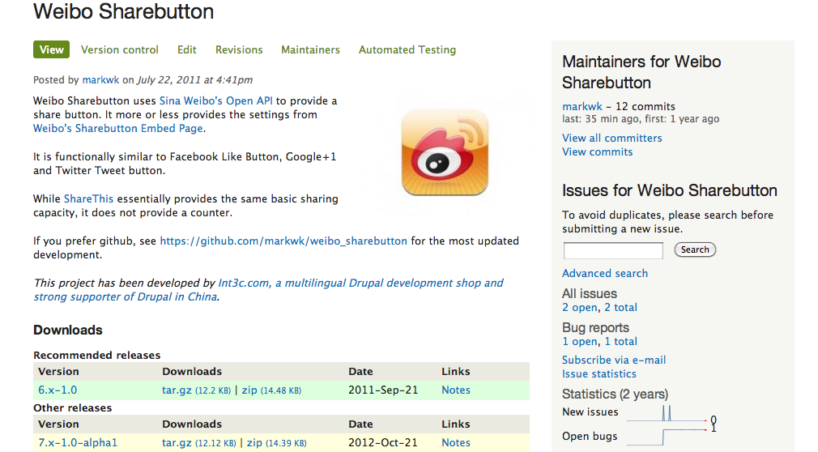Click the 2012-Oct-21 date cell
Image resolution: width=818 pixels, height=452 pixels.
point(383,442)
